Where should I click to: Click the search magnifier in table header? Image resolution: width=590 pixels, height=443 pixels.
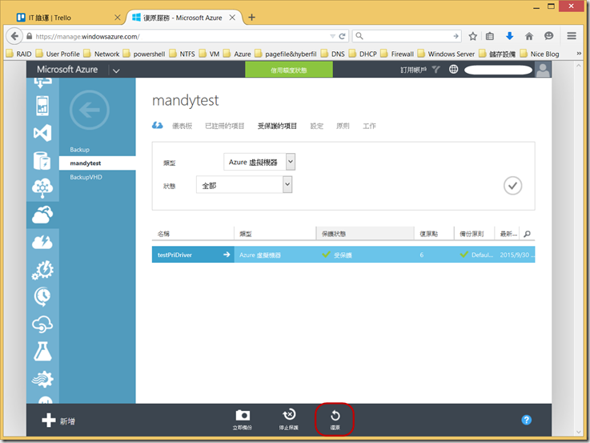click(527, 234)
